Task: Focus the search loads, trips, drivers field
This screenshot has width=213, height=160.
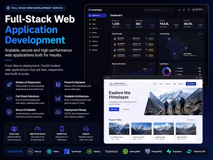Action: [x=159, y=10]
